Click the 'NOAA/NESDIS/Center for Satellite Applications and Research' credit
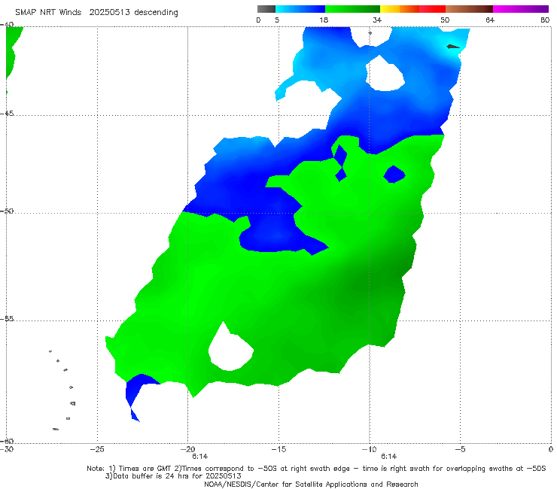This screenshot has width=557, height=489. 311,484
